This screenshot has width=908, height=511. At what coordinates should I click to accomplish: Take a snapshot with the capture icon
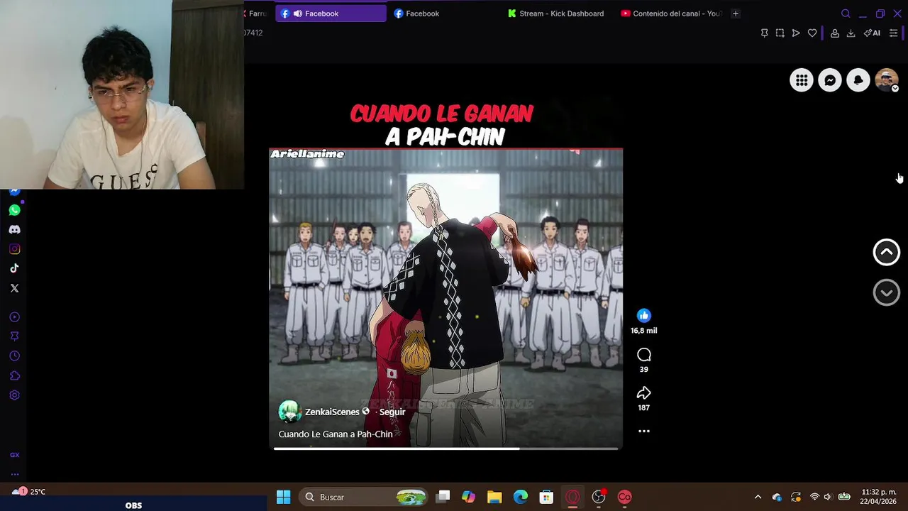[780, 33]
